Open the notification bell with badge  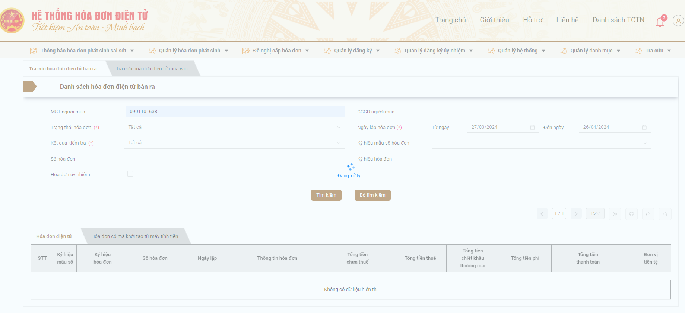660,22
